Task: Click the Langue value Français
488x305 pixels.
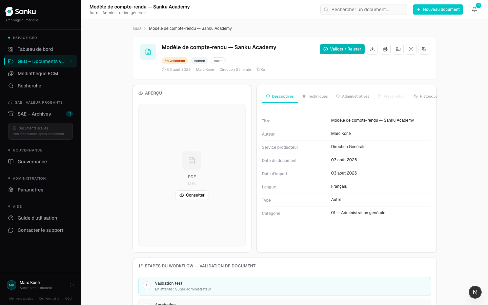Action: tap(339, 186)
